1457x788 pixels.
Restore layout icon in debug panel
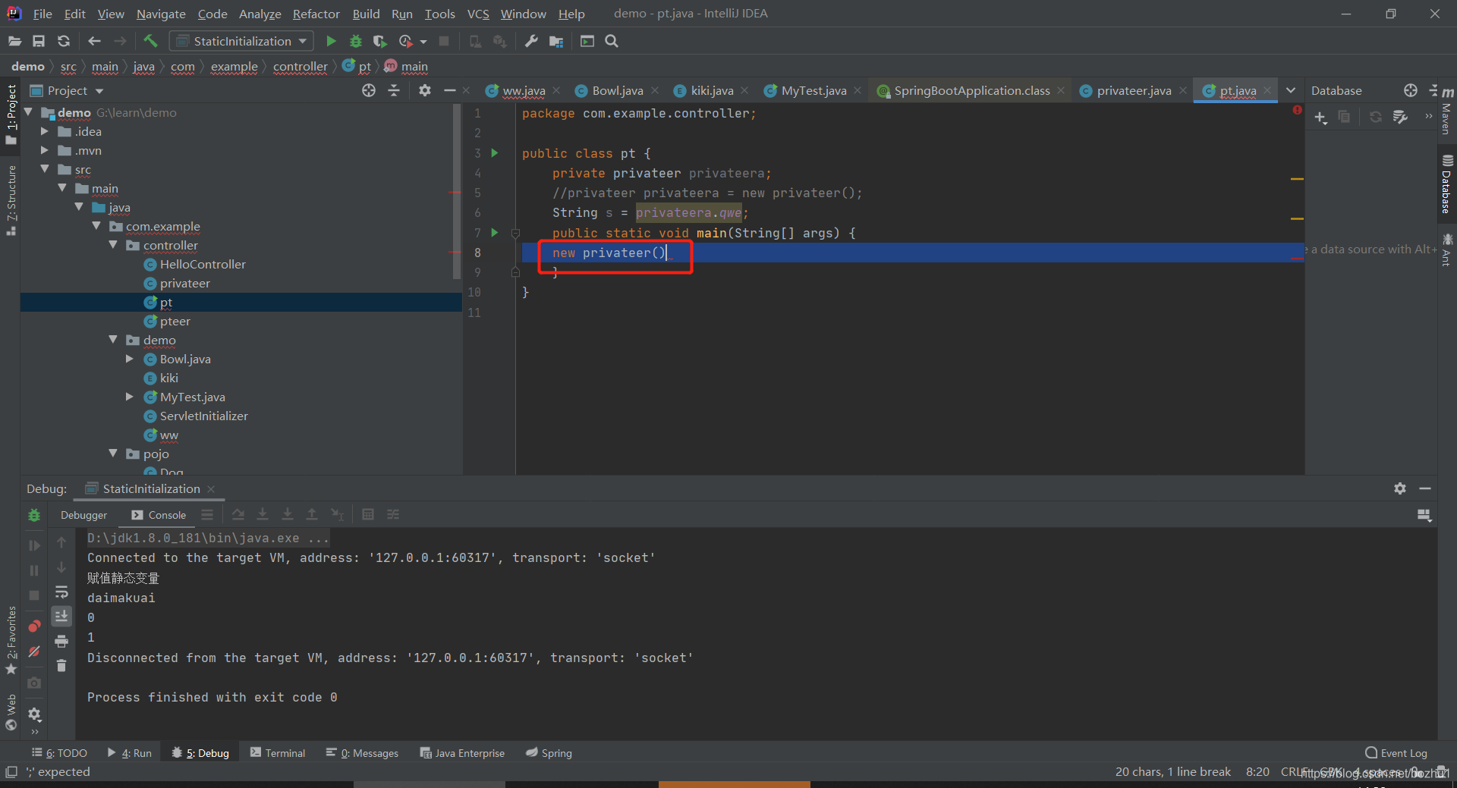point(1424,516)
